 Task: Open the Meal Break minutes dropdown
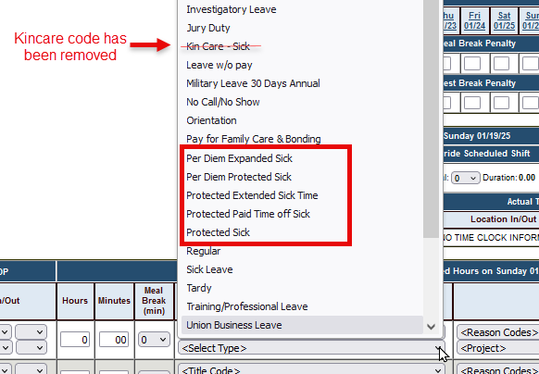154,340
